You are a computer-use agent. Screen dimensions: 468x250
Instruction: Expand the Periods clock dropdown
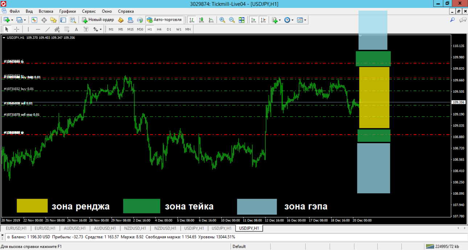pos(292,20)
